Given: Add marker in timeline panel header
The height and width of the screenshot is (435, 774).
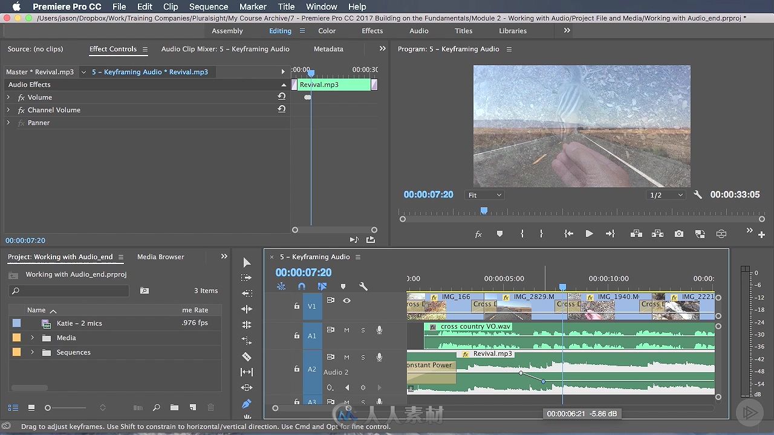Looking at the screenshot, I should pos(343,286).
